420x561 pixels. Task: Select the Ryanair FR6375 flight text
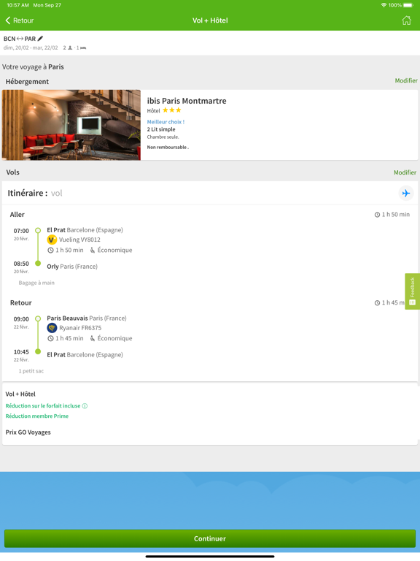80,328
